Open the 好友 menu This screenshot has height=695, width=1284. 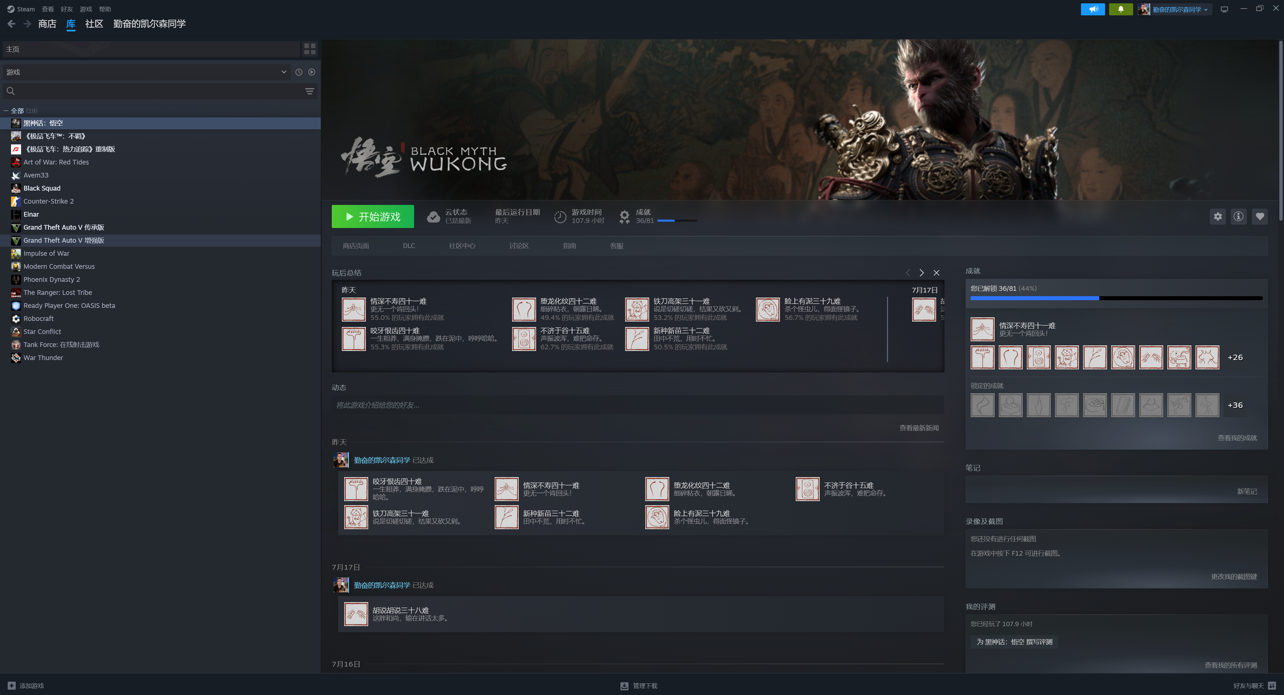point(67,9)
